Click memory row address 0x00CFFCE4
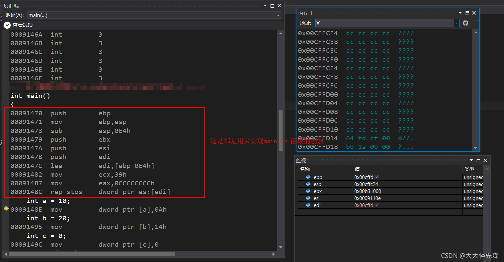 [x=318, y=33]
